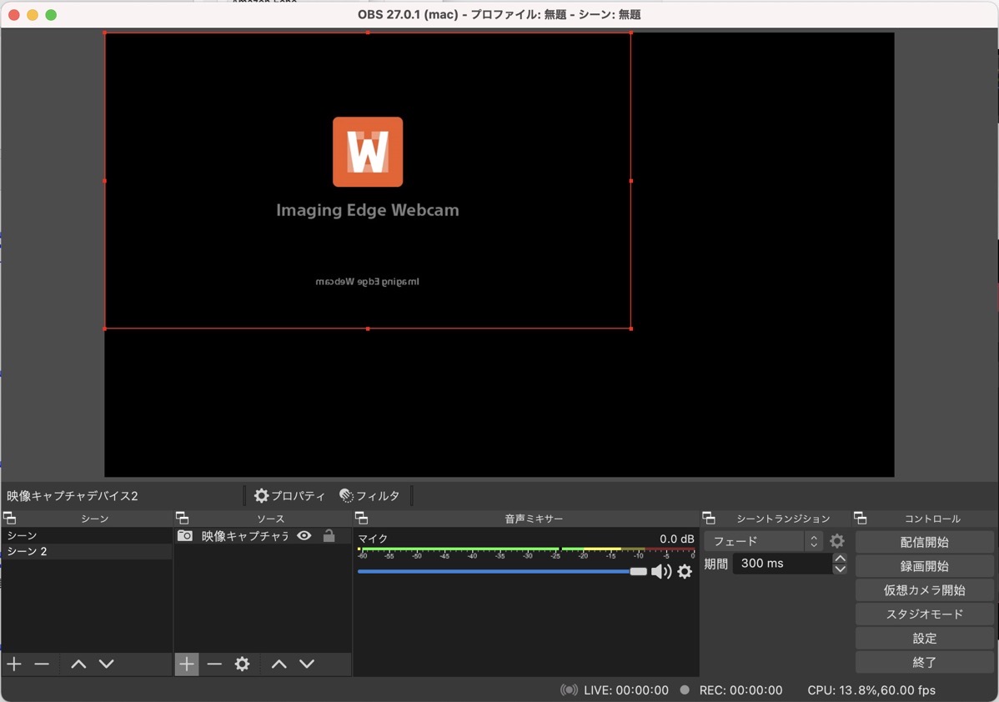Viewport: 999px width, 702px height.
Task: Click the 映像キャプチャデバイス2 source name label
Action: 72,495
